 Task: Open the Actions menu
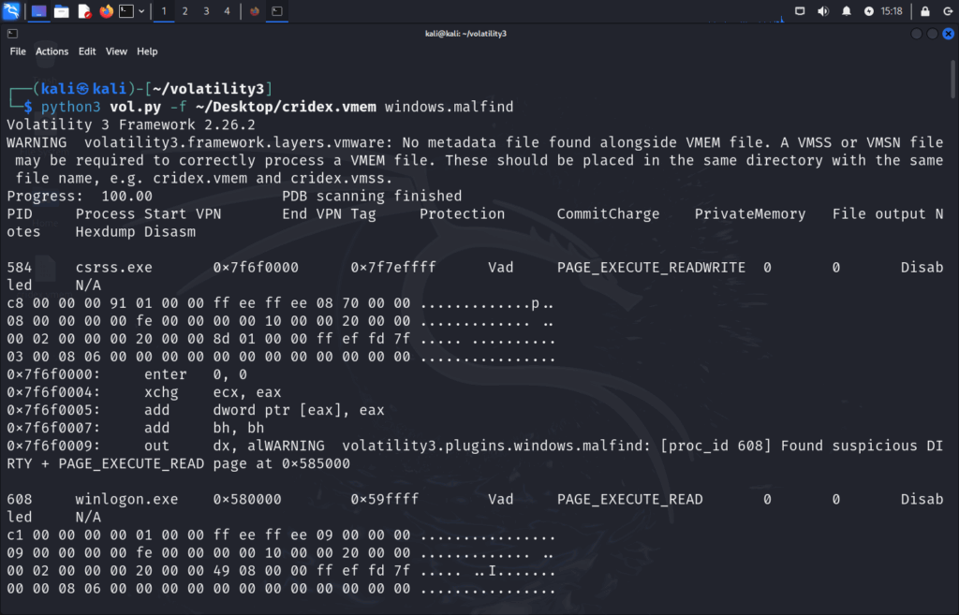point(52,51)
